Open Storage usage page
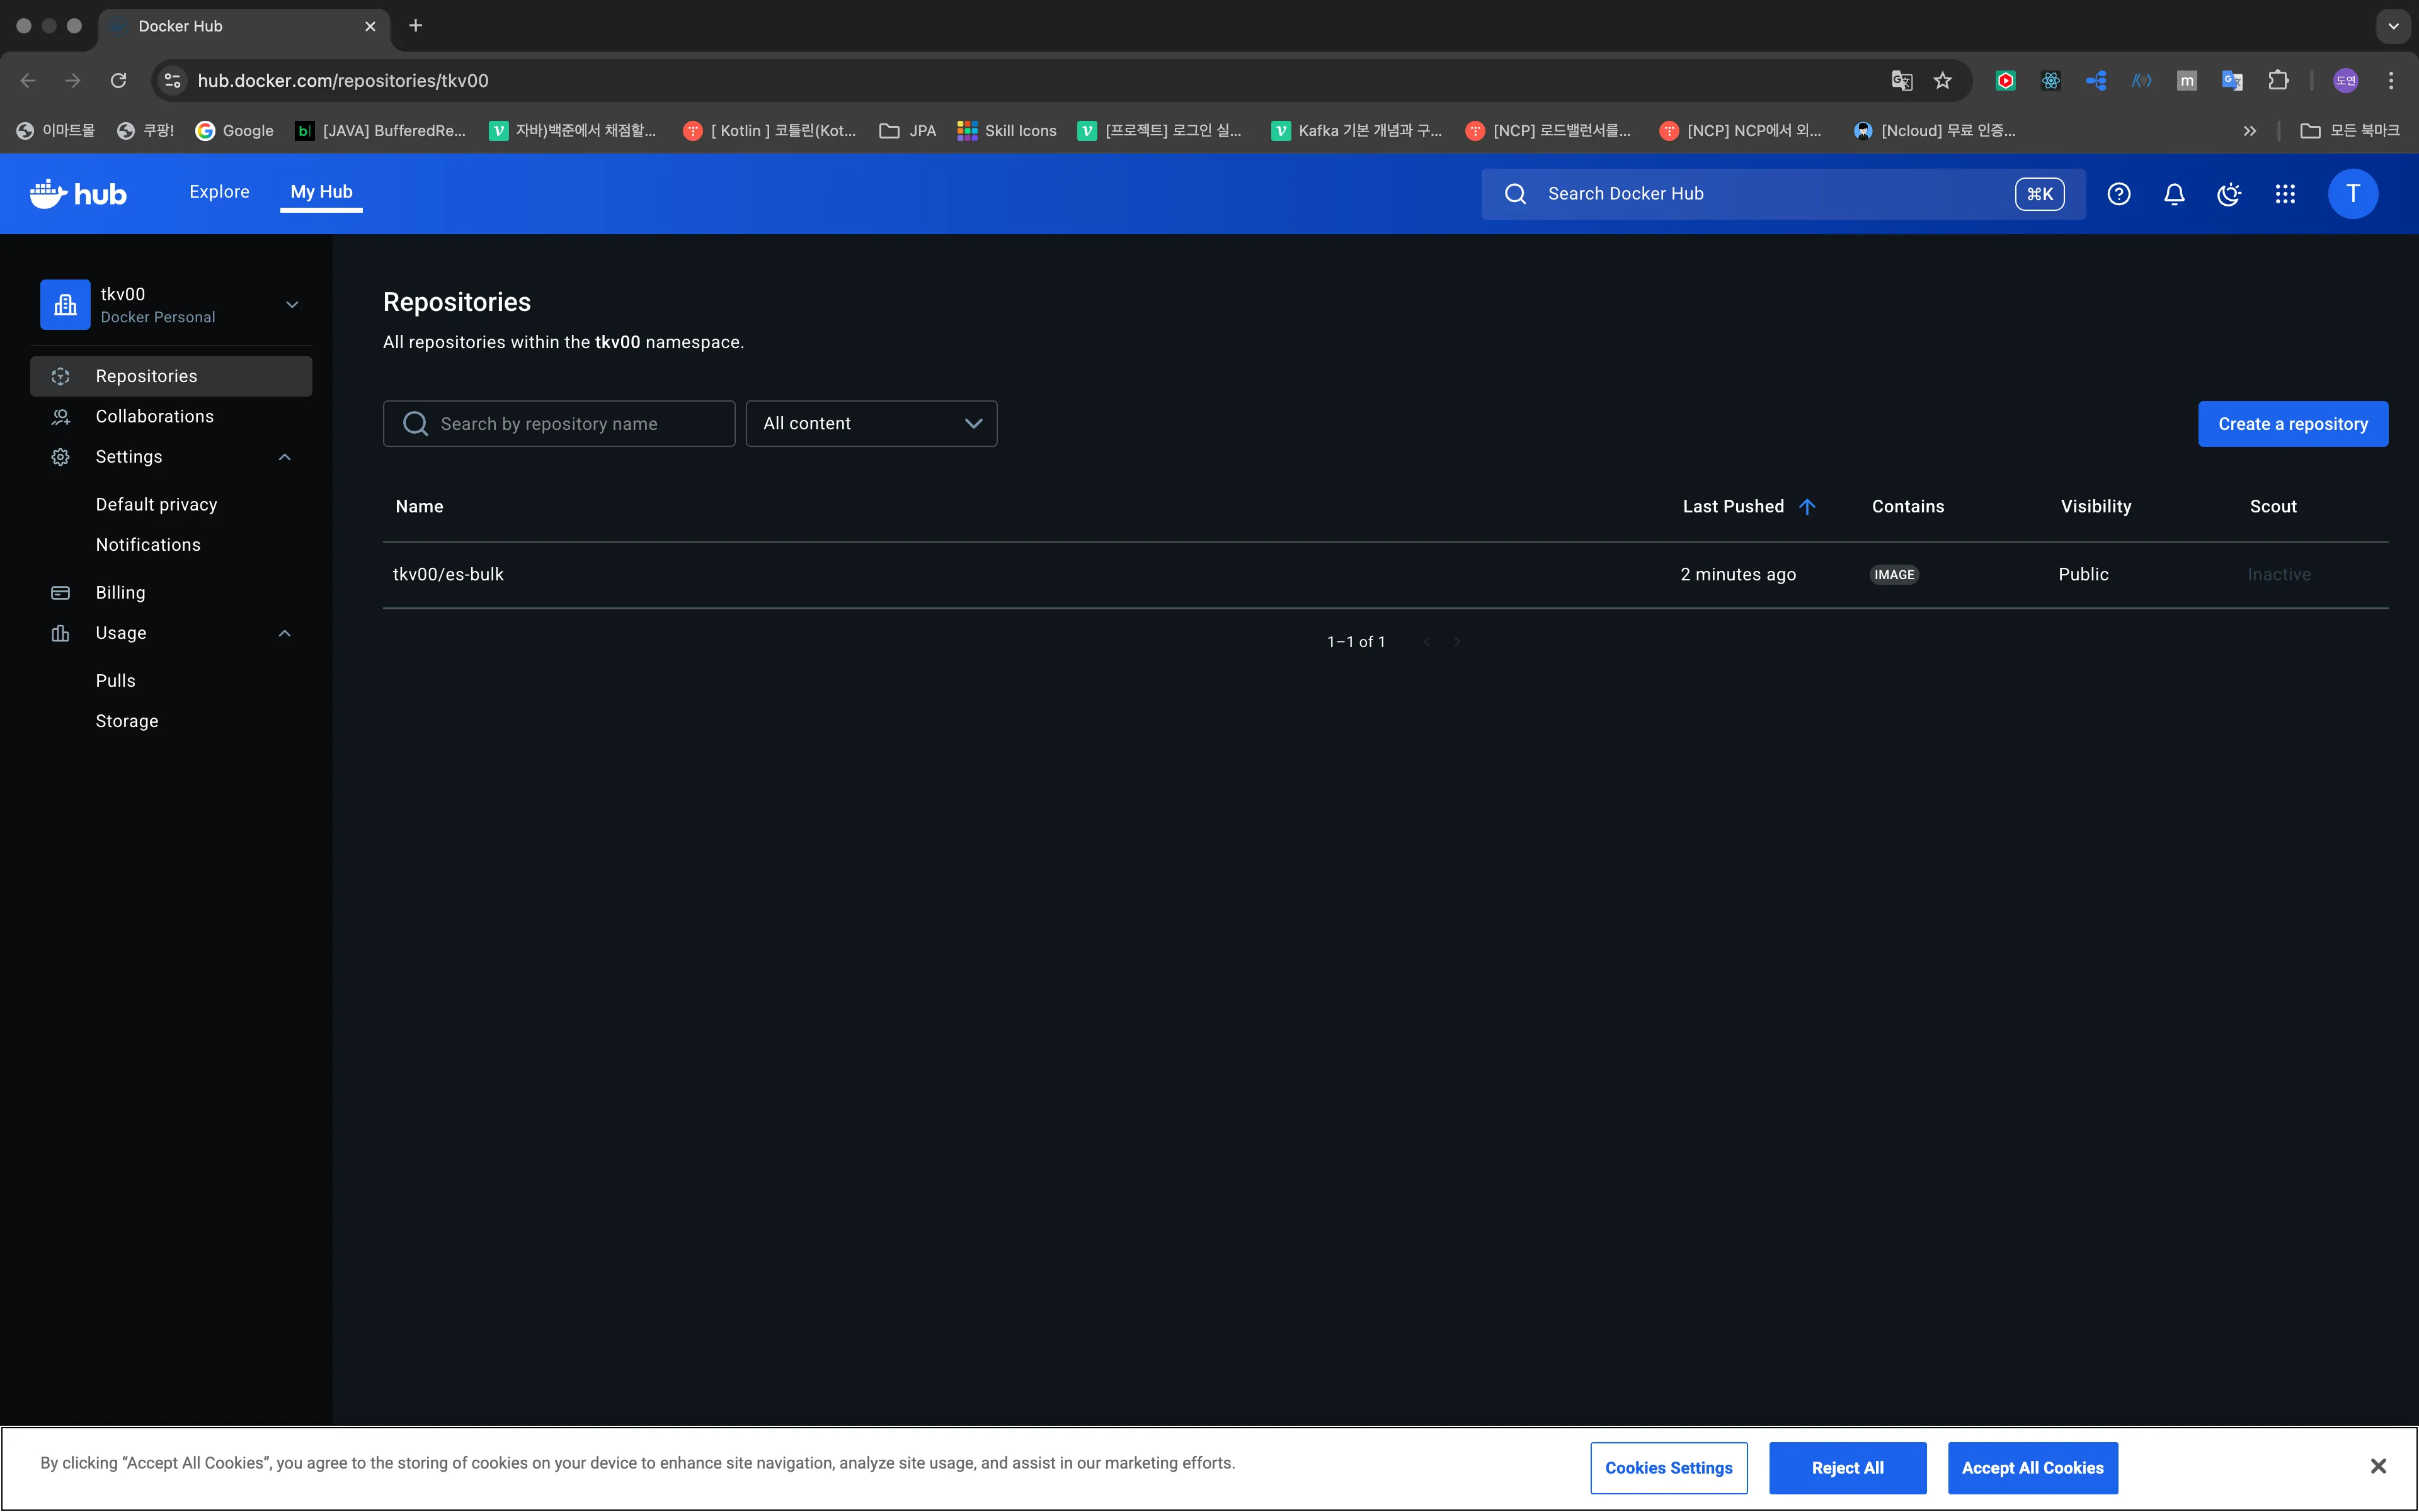The height and width of the screenshot is (1512, 2419). (x=127, y=721)
